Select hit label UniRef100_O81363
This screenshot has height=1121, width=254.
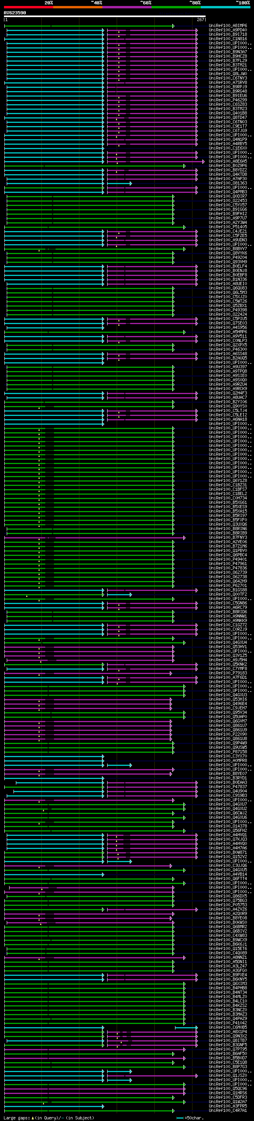tap(228, 183)
